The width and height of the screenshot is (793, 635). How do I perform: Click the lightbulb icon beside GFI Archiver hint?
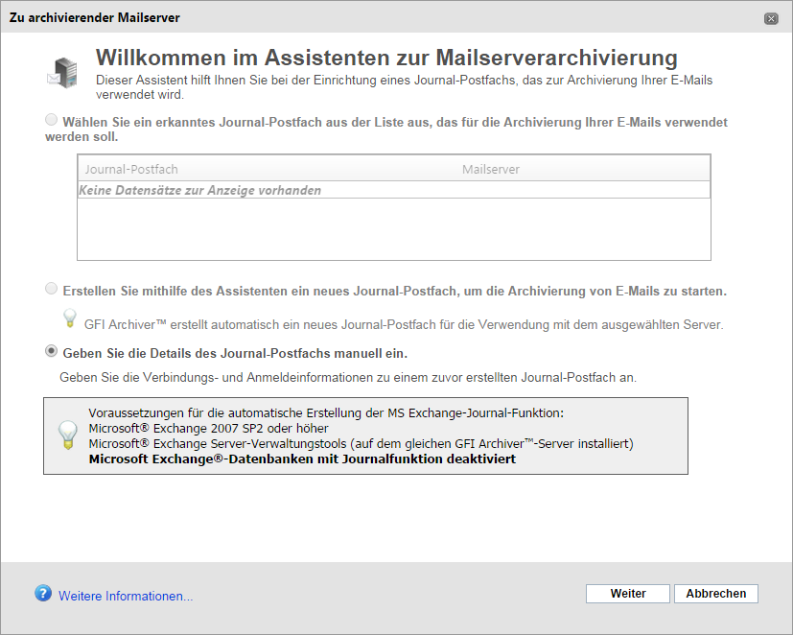click(70, 318)
